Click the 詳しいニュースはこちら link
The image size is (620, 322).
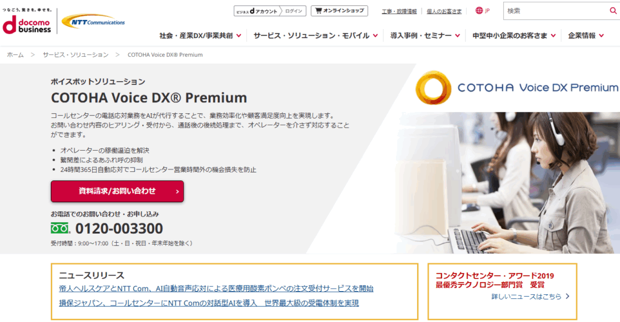(x=530, y=297)
